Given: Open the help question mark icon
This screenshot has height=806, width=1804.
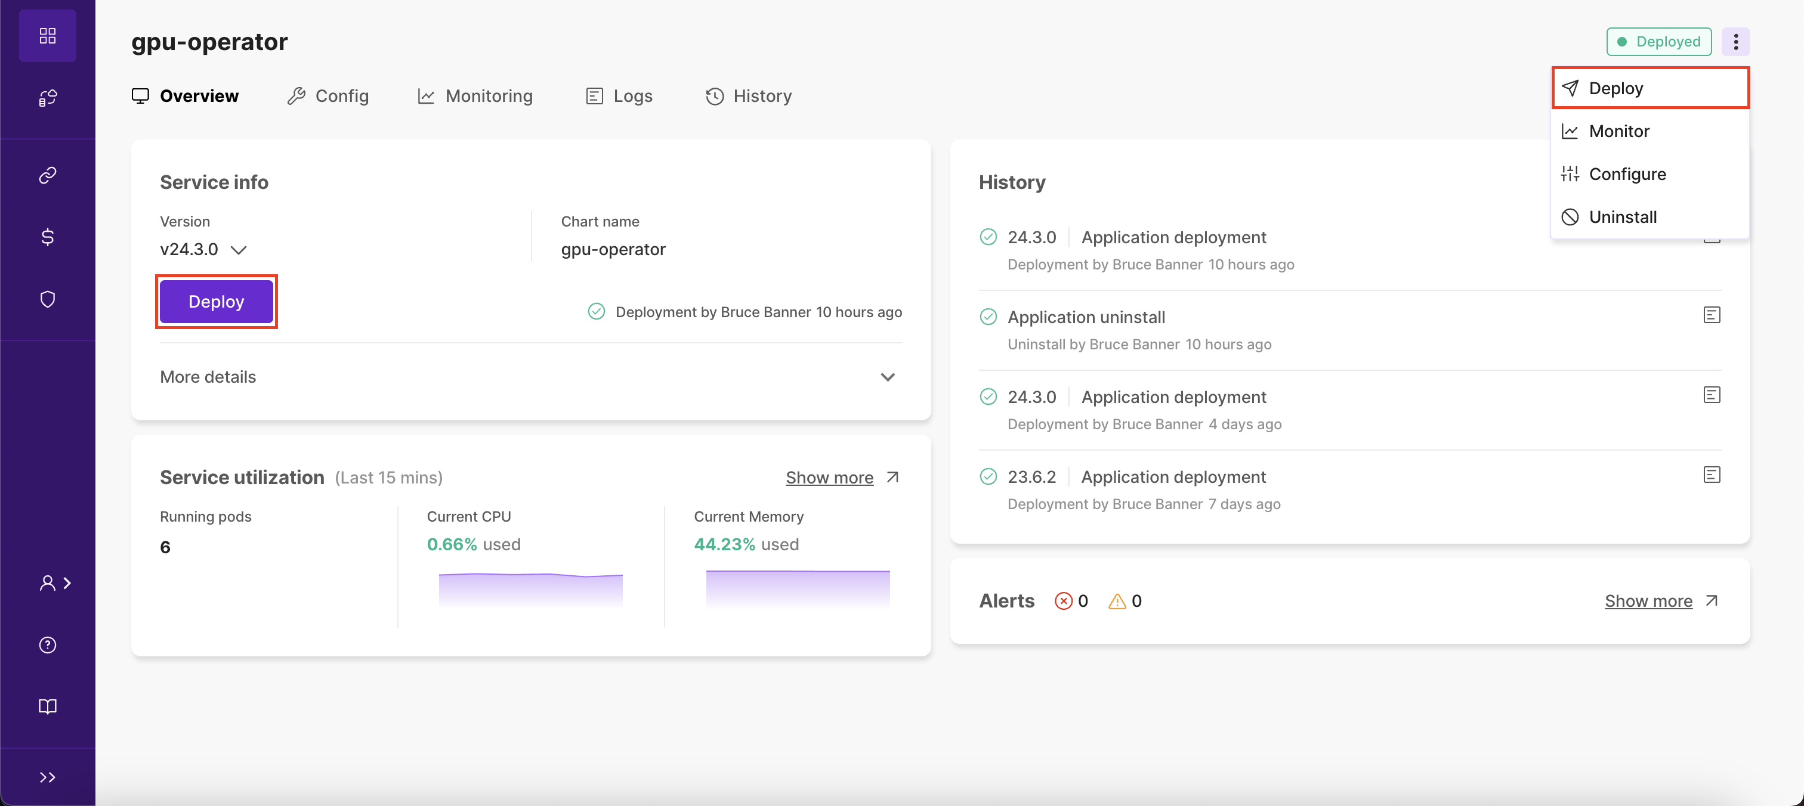Looking at the screenshot, I should pyautogui.click(x=48, y=645).
